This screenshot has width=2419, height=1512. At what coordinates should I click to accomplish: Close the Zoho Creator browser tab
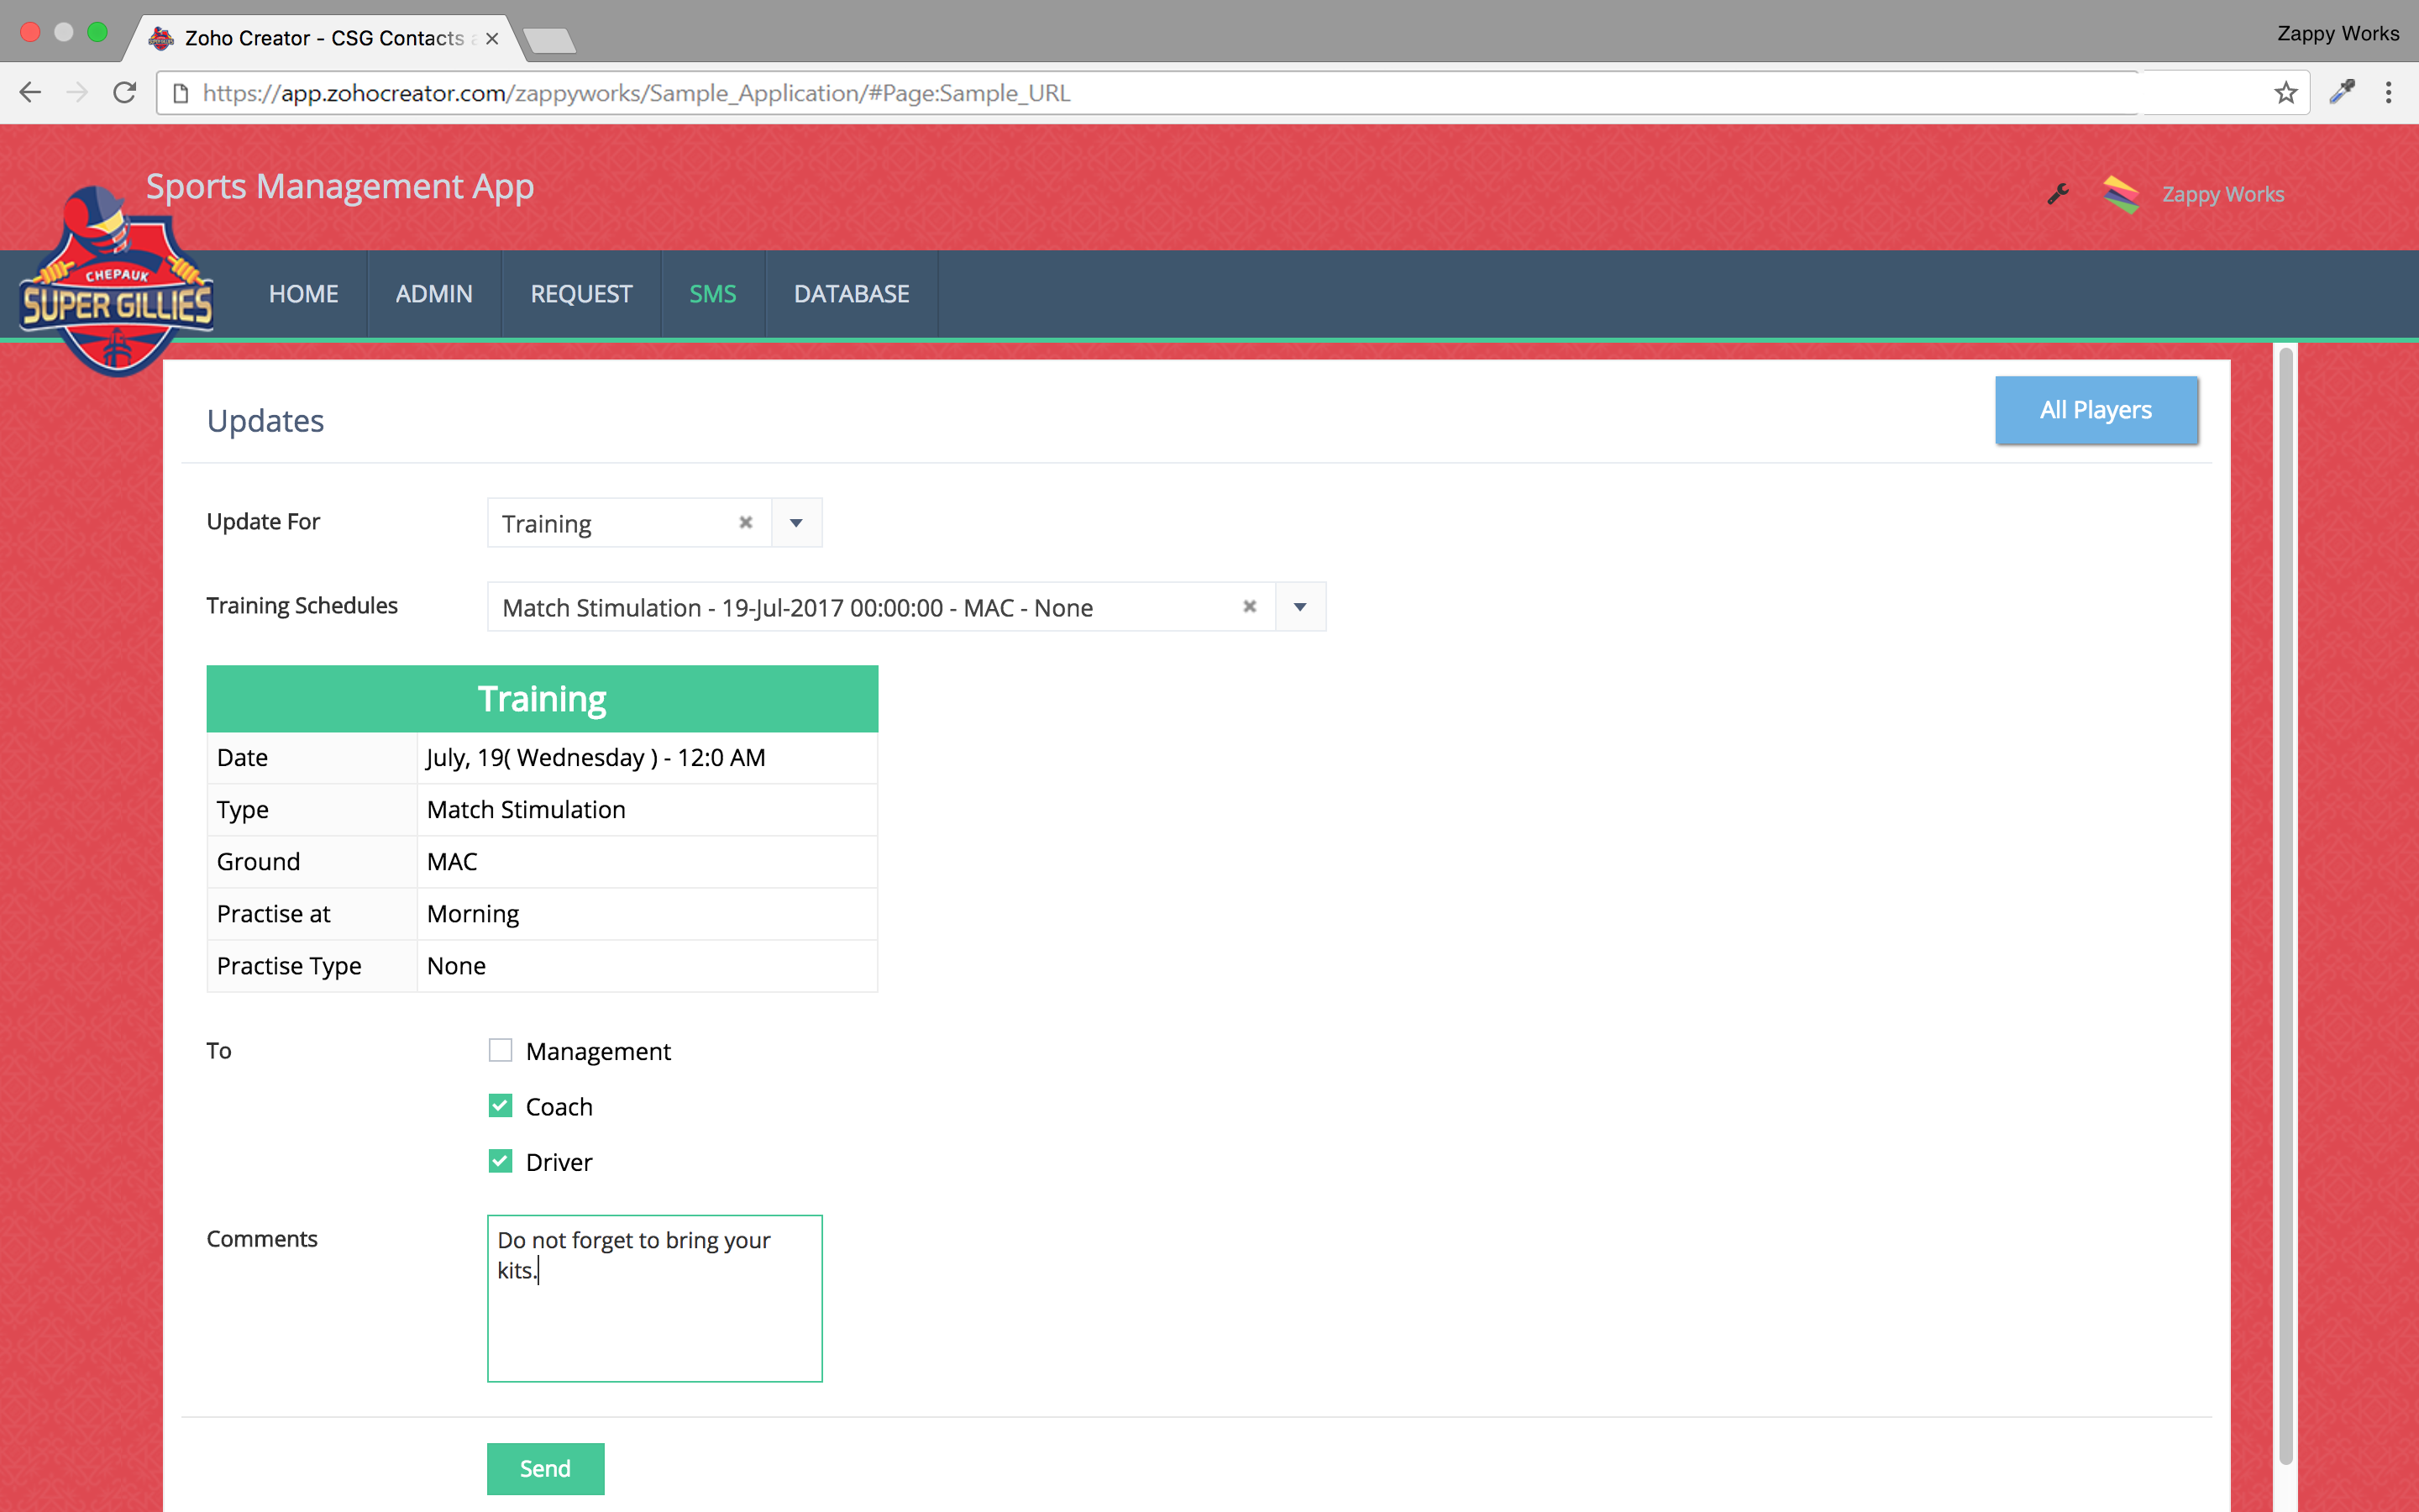pos(492,39)
